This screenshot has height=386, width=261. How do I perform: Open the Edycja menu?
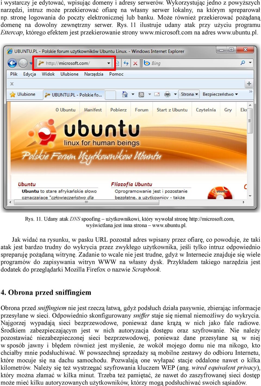[30, 74]
